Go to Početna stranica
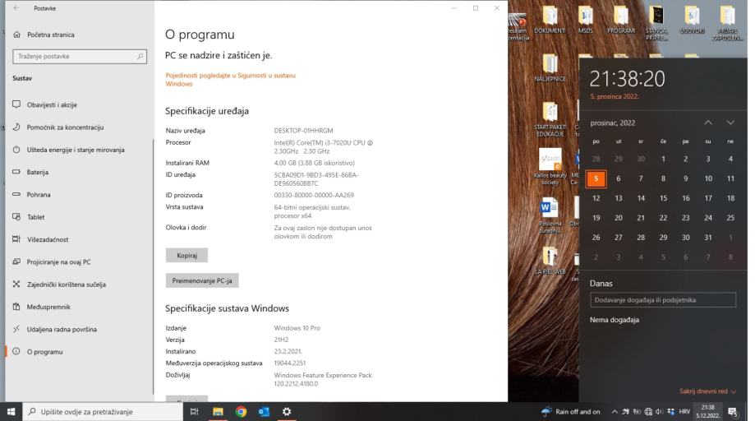This screenshot has width=755, height=421. click(51, 35)
